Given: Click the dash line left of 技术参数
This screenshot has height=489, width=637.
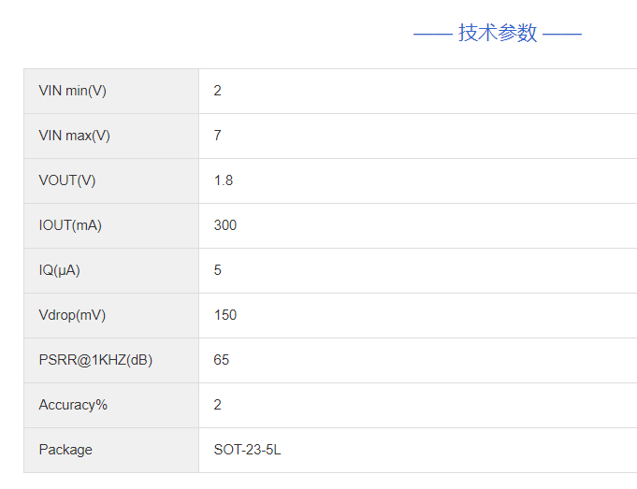Looking at the screenshot, I should tap(432, 35).
